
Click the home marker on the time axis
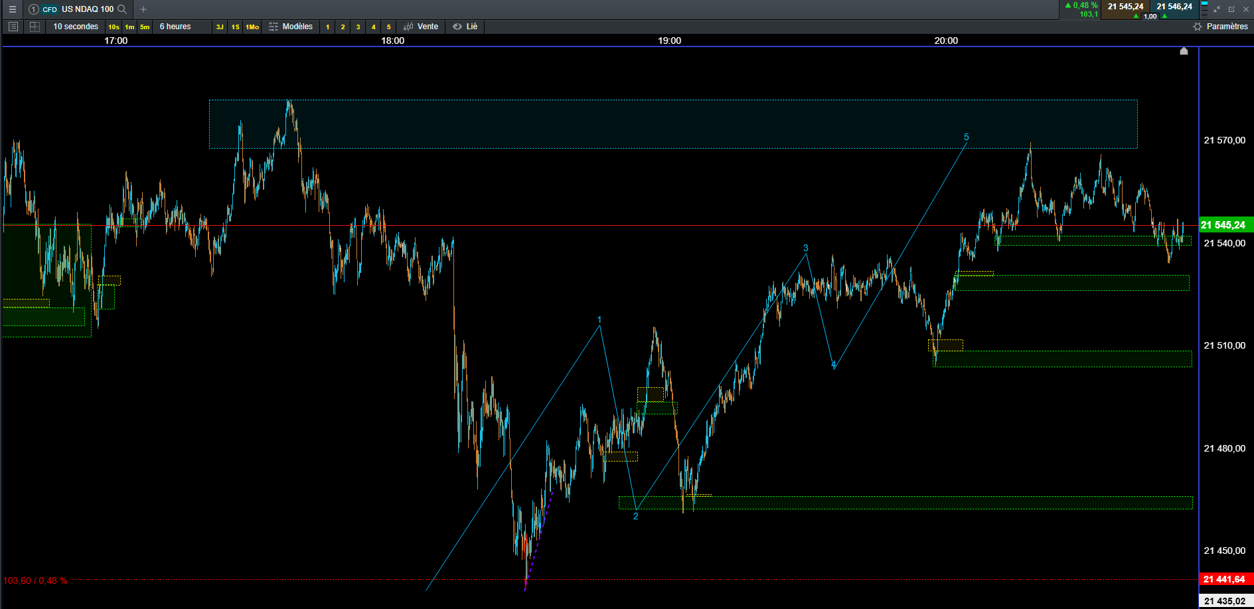click(x=1184, y=51)
